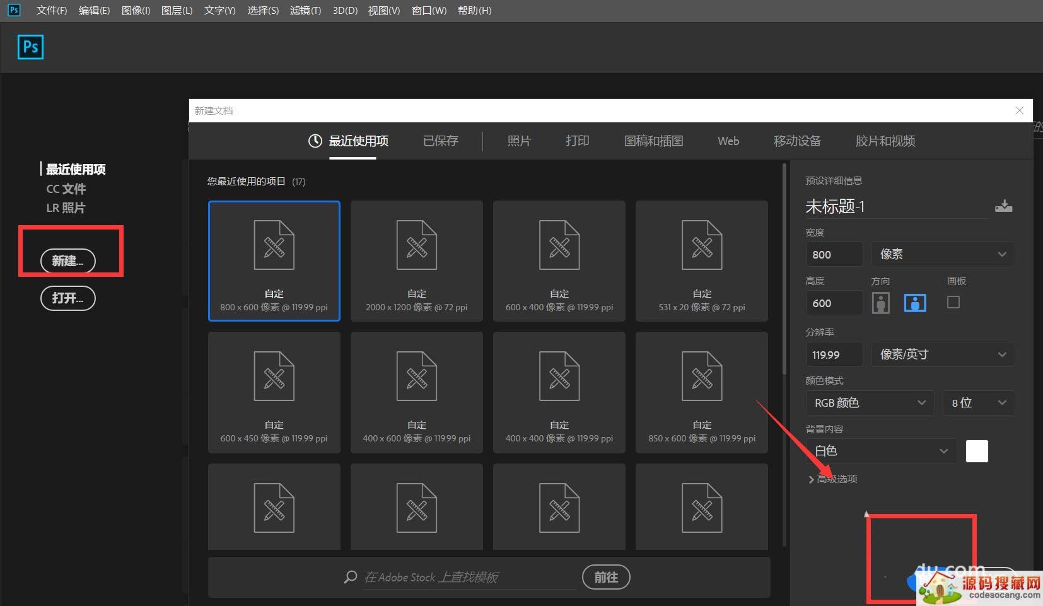The image size is (1043, 606).
Task: Click the search magnifier icon in Adobe Stock bar
Action: pyautogui.click(x=351, y=577)
